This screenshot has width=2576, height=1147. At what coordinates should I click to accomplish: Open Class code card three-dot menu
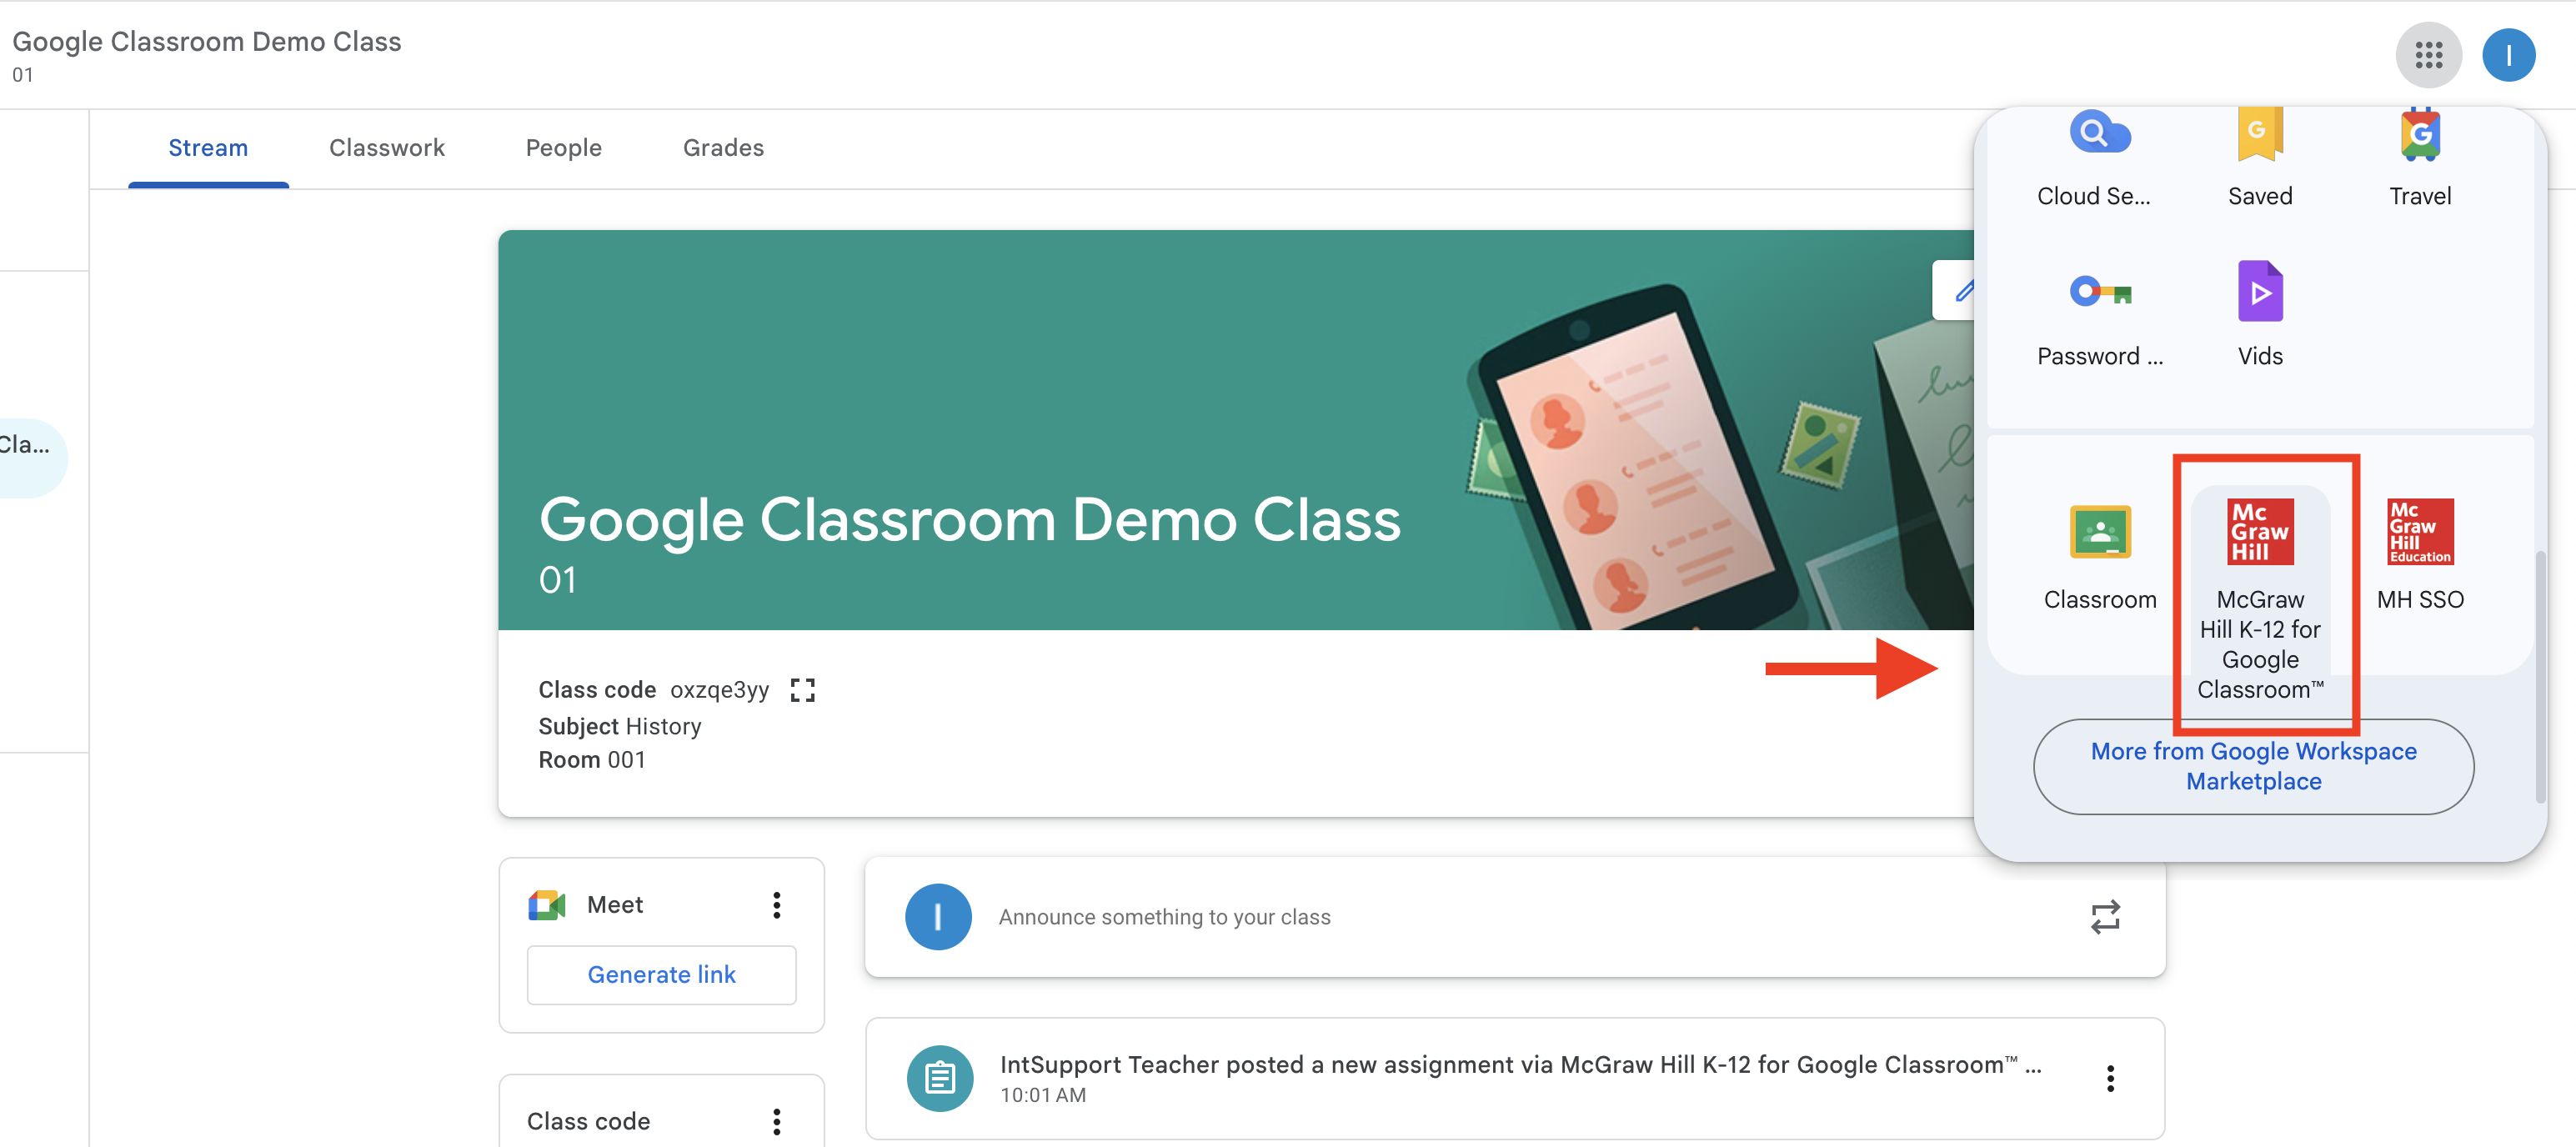tap(776, 1122)
